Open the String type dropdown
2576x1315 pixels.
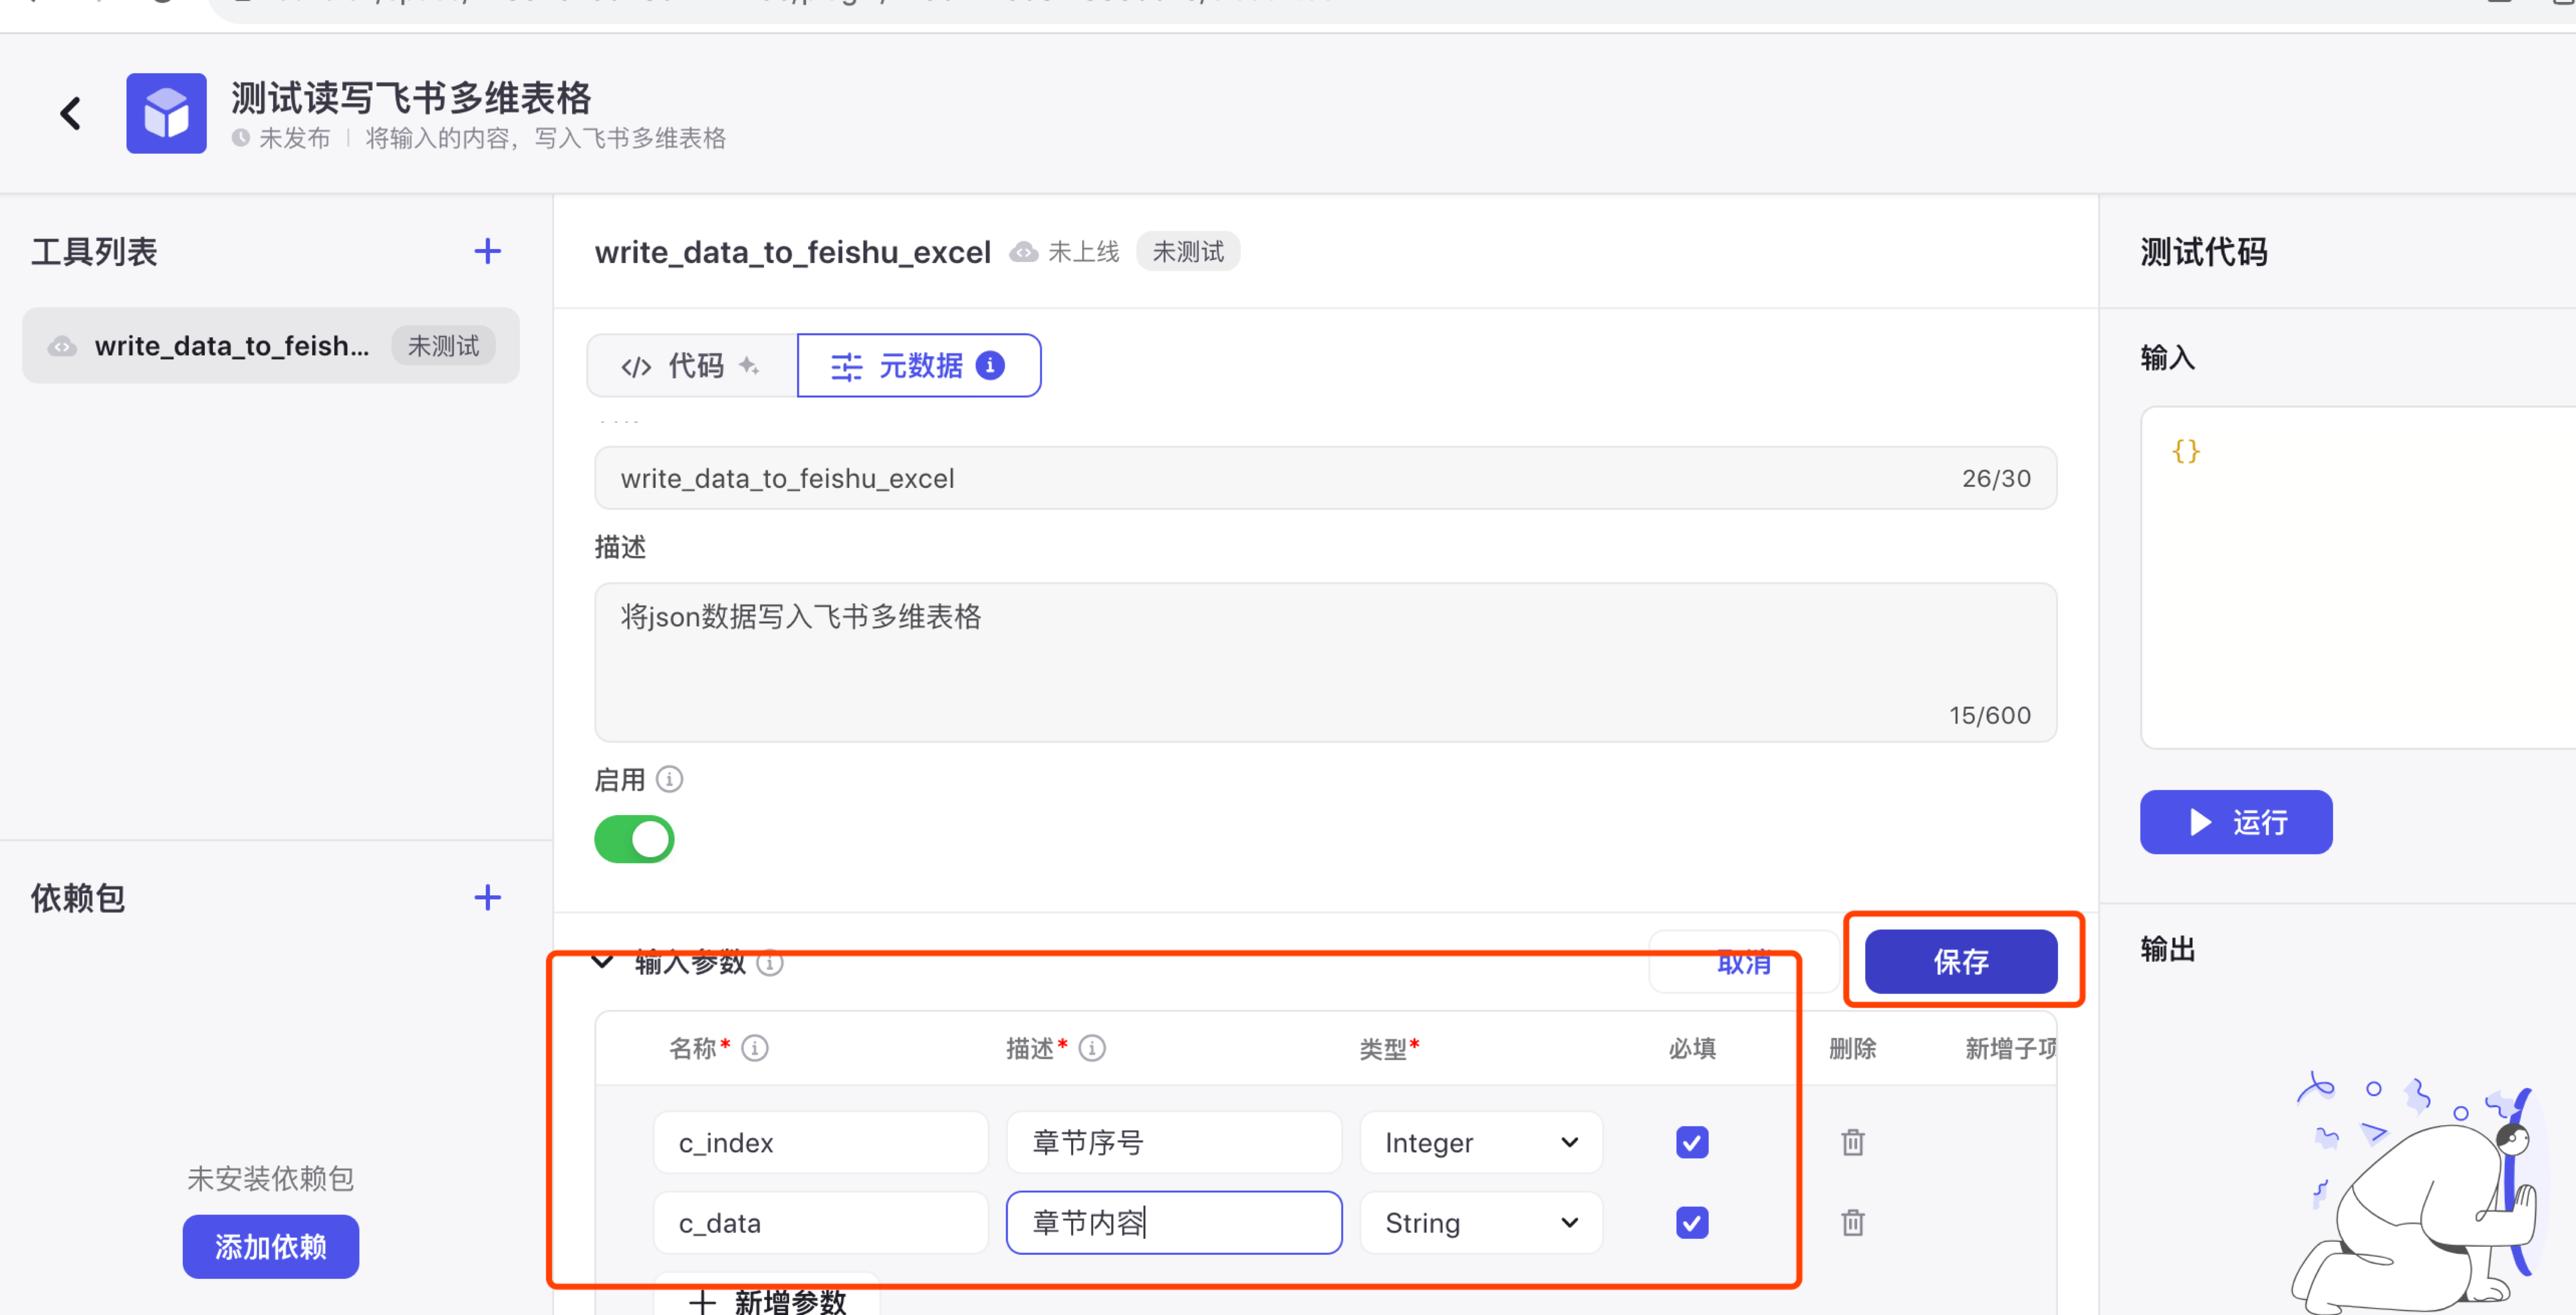click(x=1480, y=1222)
